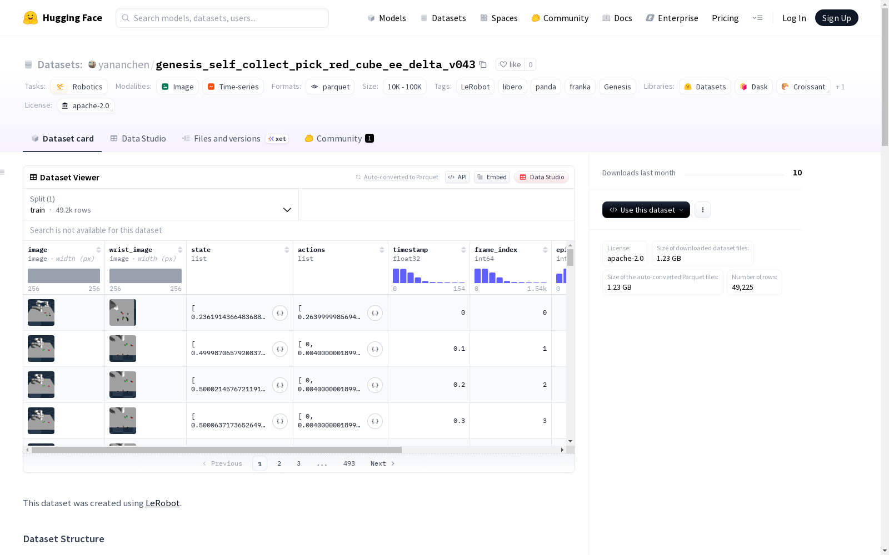The height and width of the screenshot is (555, 889).
Task: Open Spaces in the top navigation
Action: 498,18
